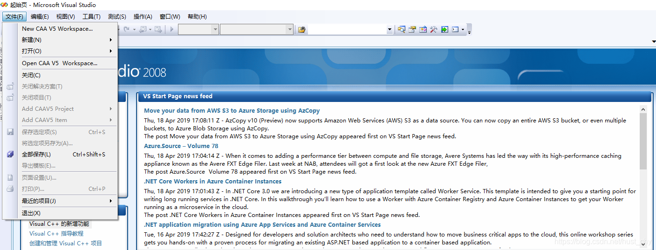This screenshot has width=656, height=250.
Task: Click the Command Window toolbar icon
Action: 455,29
